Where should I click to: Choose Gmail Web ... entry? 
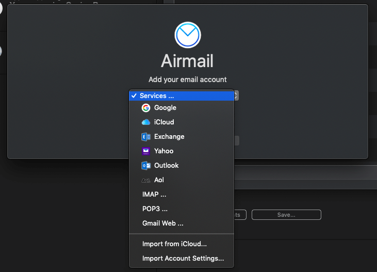[182, 223]
